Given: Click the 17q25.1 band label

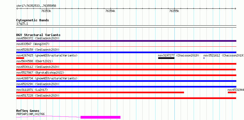Looking at the screenshot, I should 22,24.
